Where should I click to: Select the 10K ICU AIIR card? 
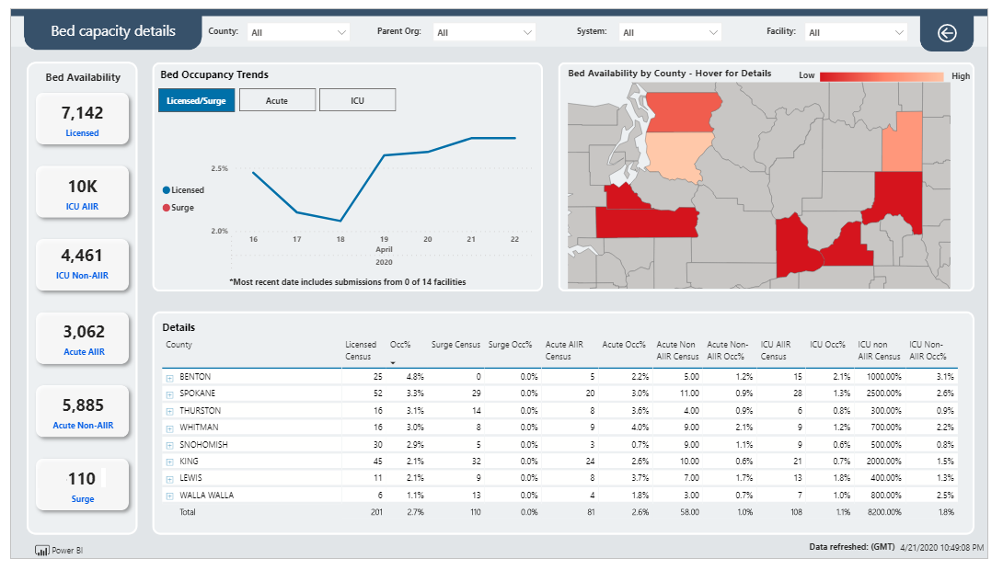[x=83, y=192]
